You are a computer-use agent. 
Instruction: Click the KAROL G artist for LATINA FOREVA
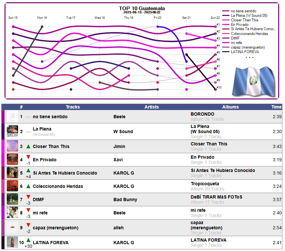(123, 243)
